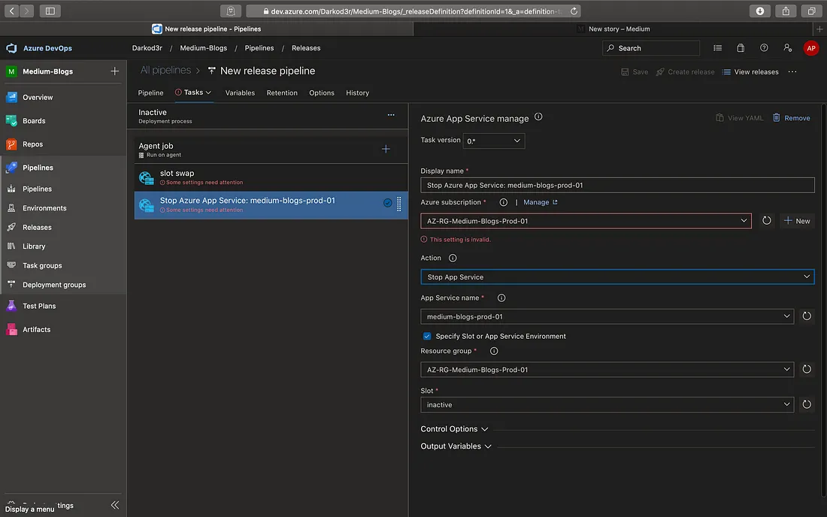Select the slot swap task
The height and width of the screenshot is (517, 827).
271,177
